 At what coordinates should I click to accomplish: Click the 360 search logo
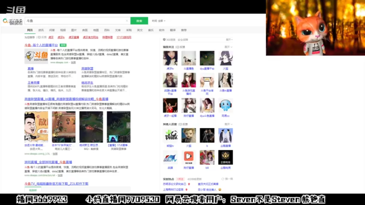tap(13, 21)
